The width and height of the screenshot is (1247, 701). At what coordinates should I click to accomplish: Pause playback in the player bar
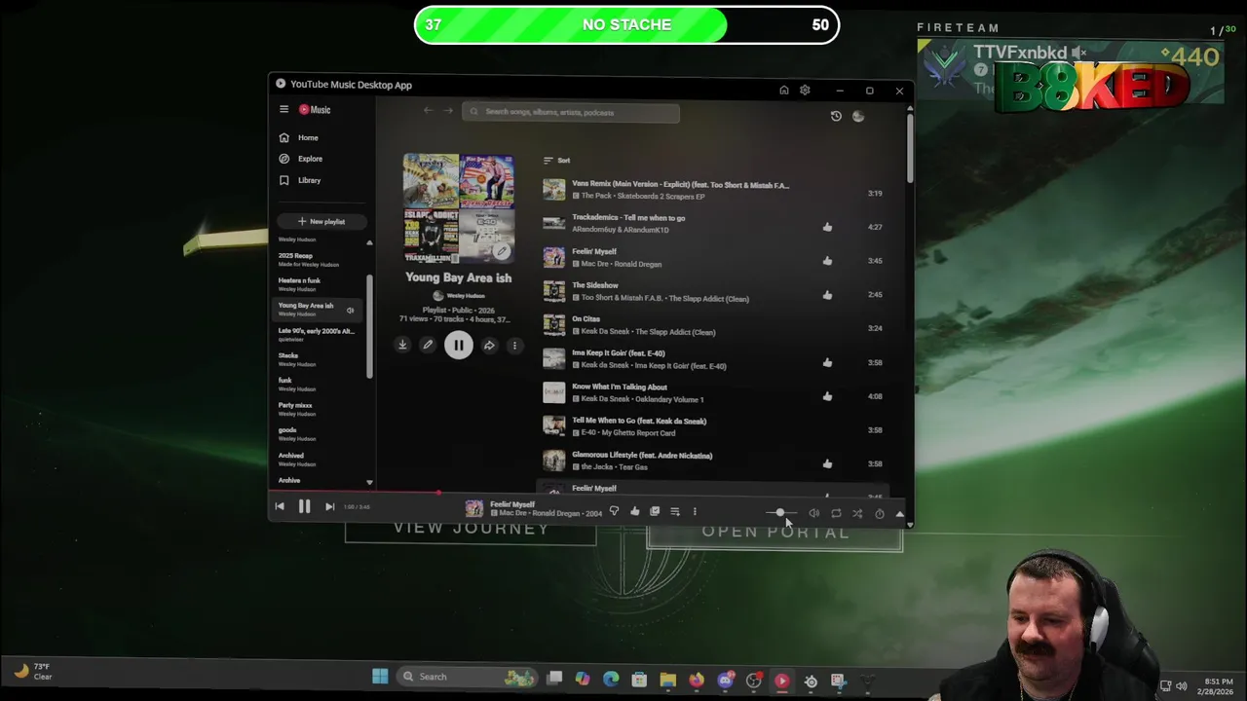click(304, 506)
